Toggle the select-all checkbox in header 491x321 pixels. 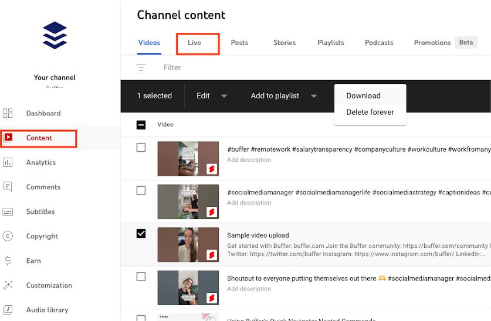[141, 124]
